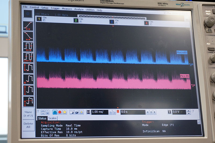
Task: Select the rise time measurement icon
Action: click(x=28, y=26)
